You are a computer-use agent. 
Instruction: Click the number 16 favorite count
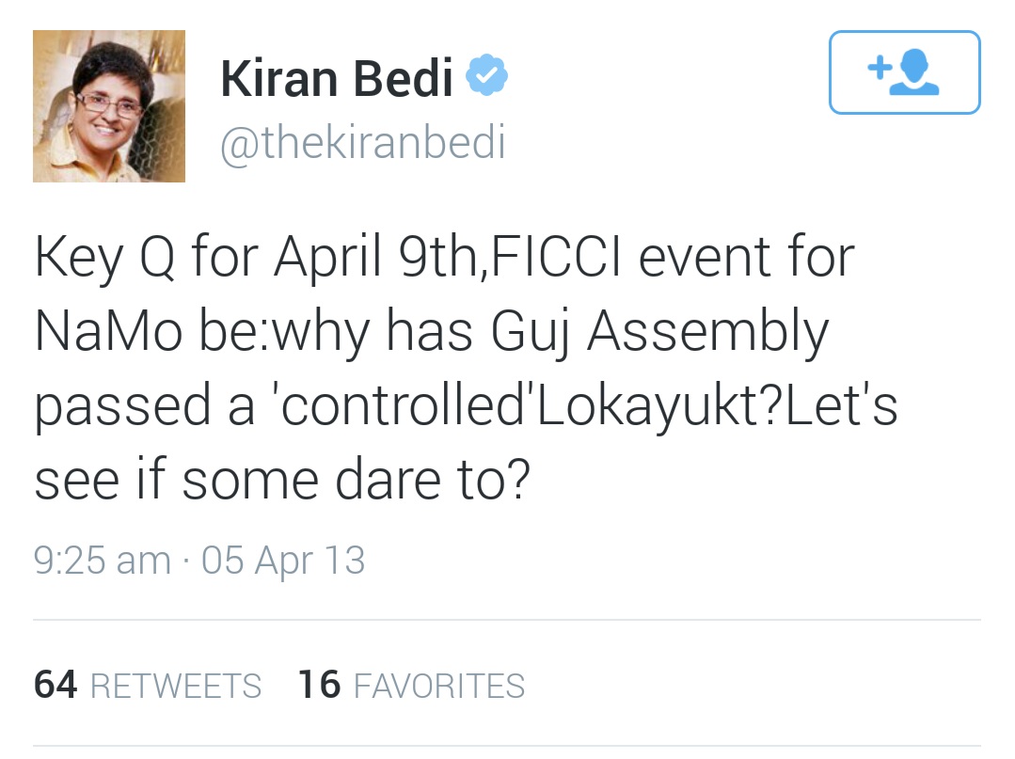coord(319,685)
